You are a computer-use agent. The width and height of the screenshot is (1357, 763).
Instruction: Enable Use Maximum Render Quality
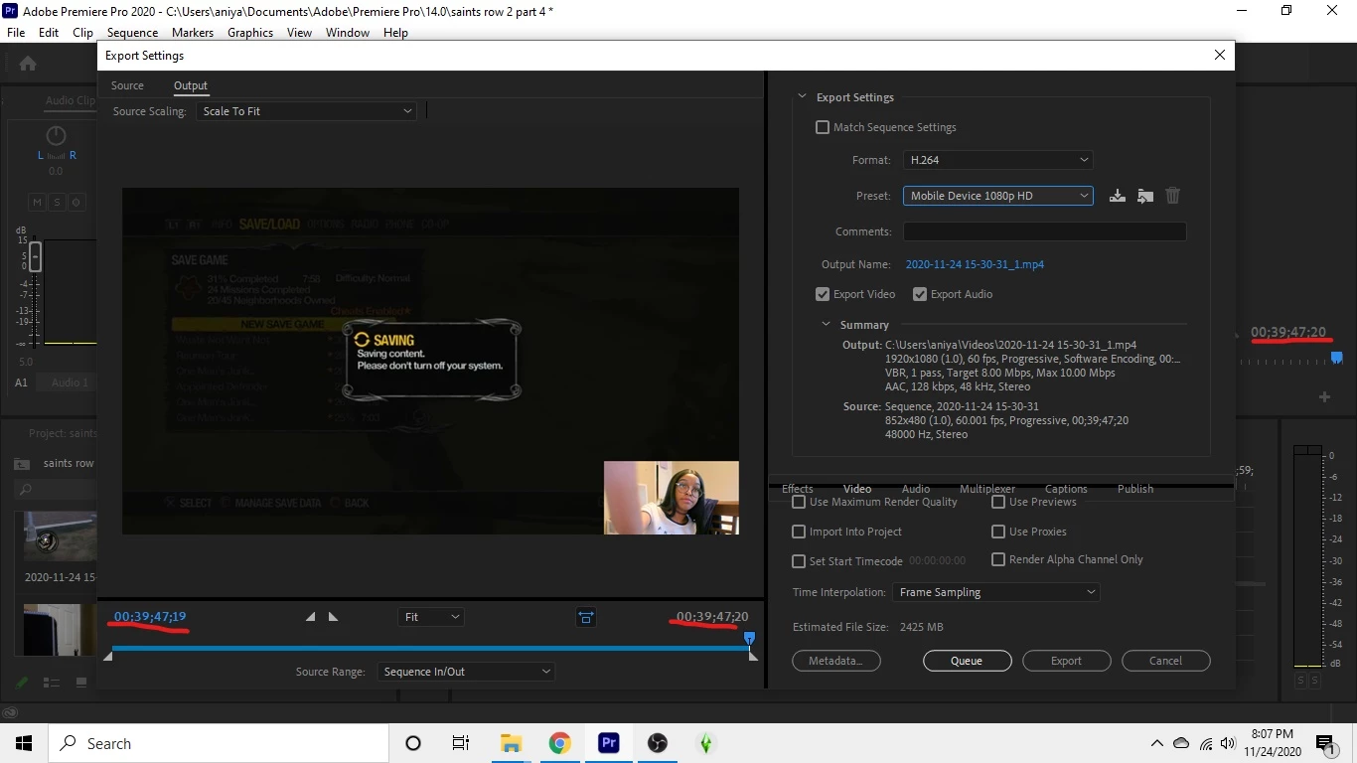coord(799,503)
